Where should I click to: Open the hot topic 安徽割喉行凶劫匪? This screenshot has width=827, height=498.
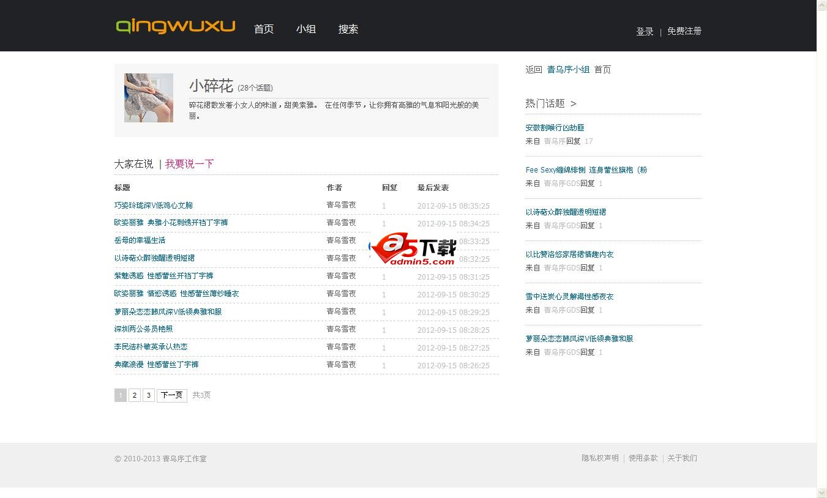[x=555, y=128]
